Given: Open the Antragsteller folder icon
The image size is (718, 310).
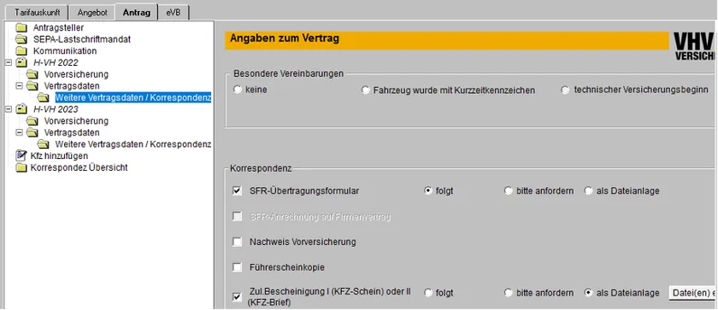Looking at the screenshot, I should (x=21, y=28).
